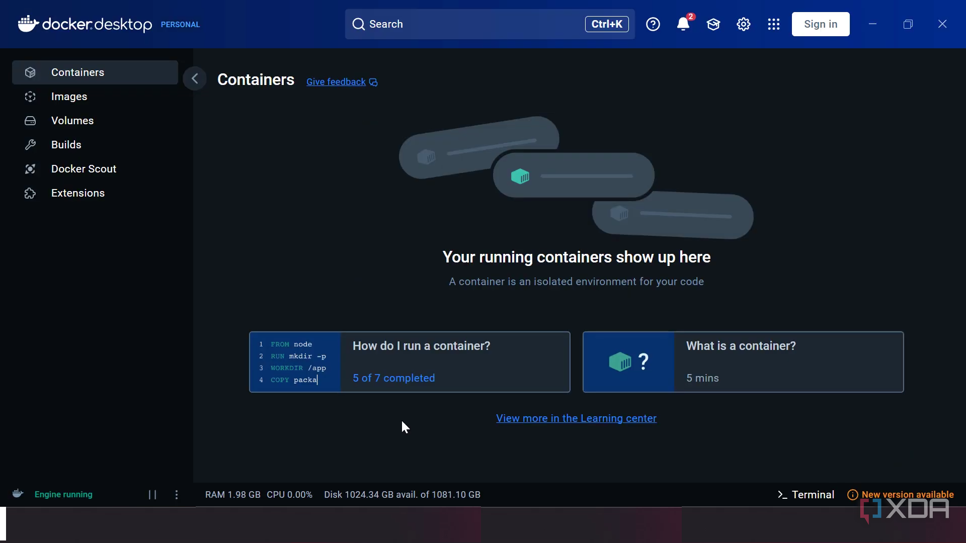Click the RAM 1.98 GB status entry
Image resolution: width=966 pixels, height=543 pixels.
[233, 495]
